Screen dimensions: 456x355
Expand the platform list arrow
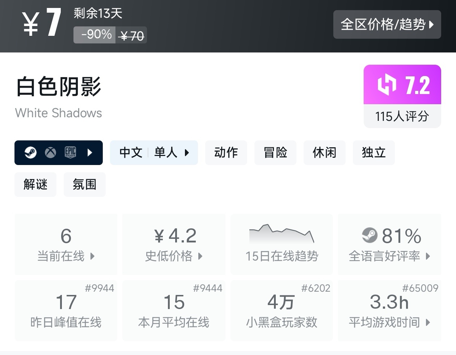click(x=90, y=153)
